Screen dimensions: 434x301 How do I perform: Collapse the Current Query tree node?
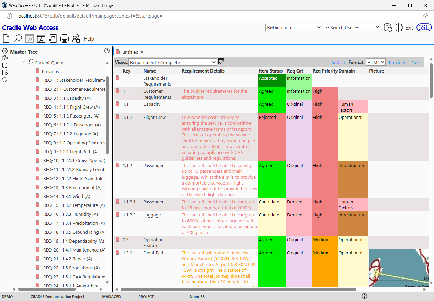24,62
